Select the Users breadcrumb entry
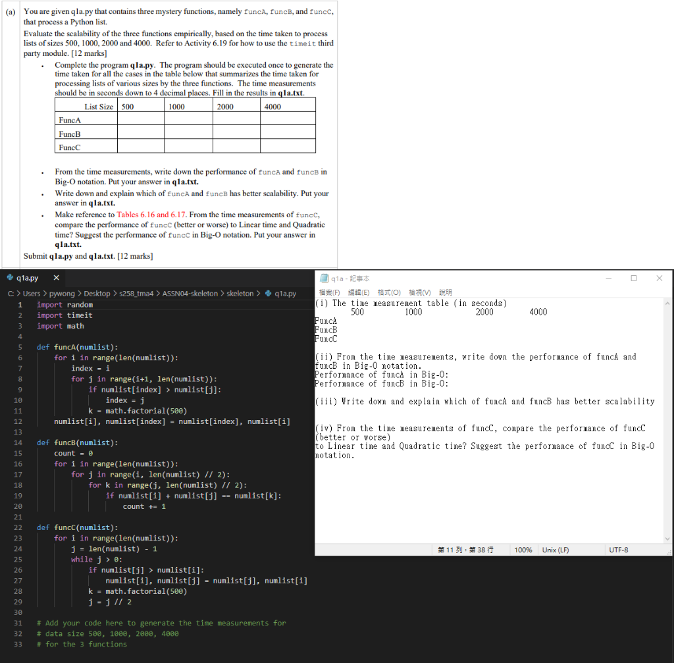674x663 pixels. point(31,293)
